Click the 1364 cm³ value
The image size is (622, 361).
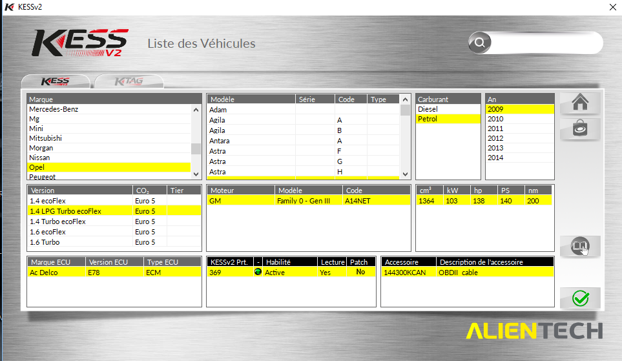[x=430, y=201]
